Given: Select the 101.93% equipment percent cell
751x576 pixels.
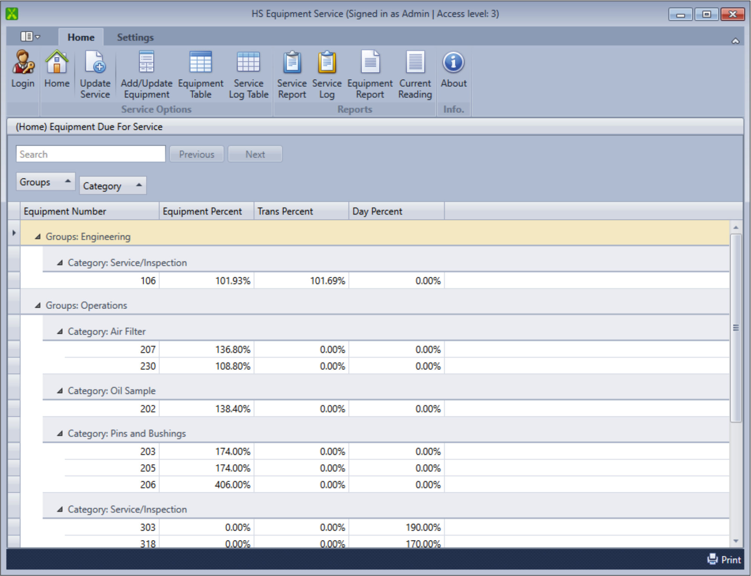Looking at the screenshot, I should point(207,281).
